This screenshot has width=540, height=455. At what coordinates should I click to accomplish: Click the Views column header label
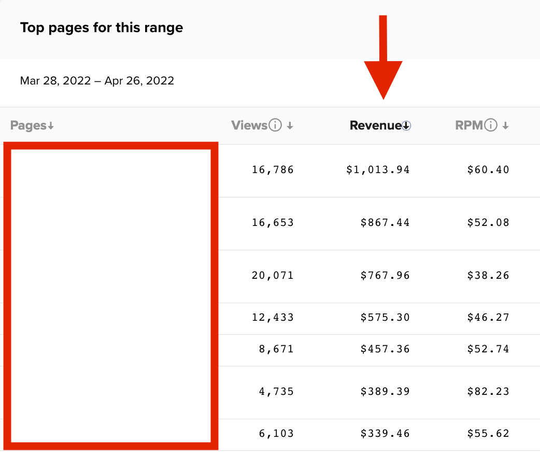(249, 125)
